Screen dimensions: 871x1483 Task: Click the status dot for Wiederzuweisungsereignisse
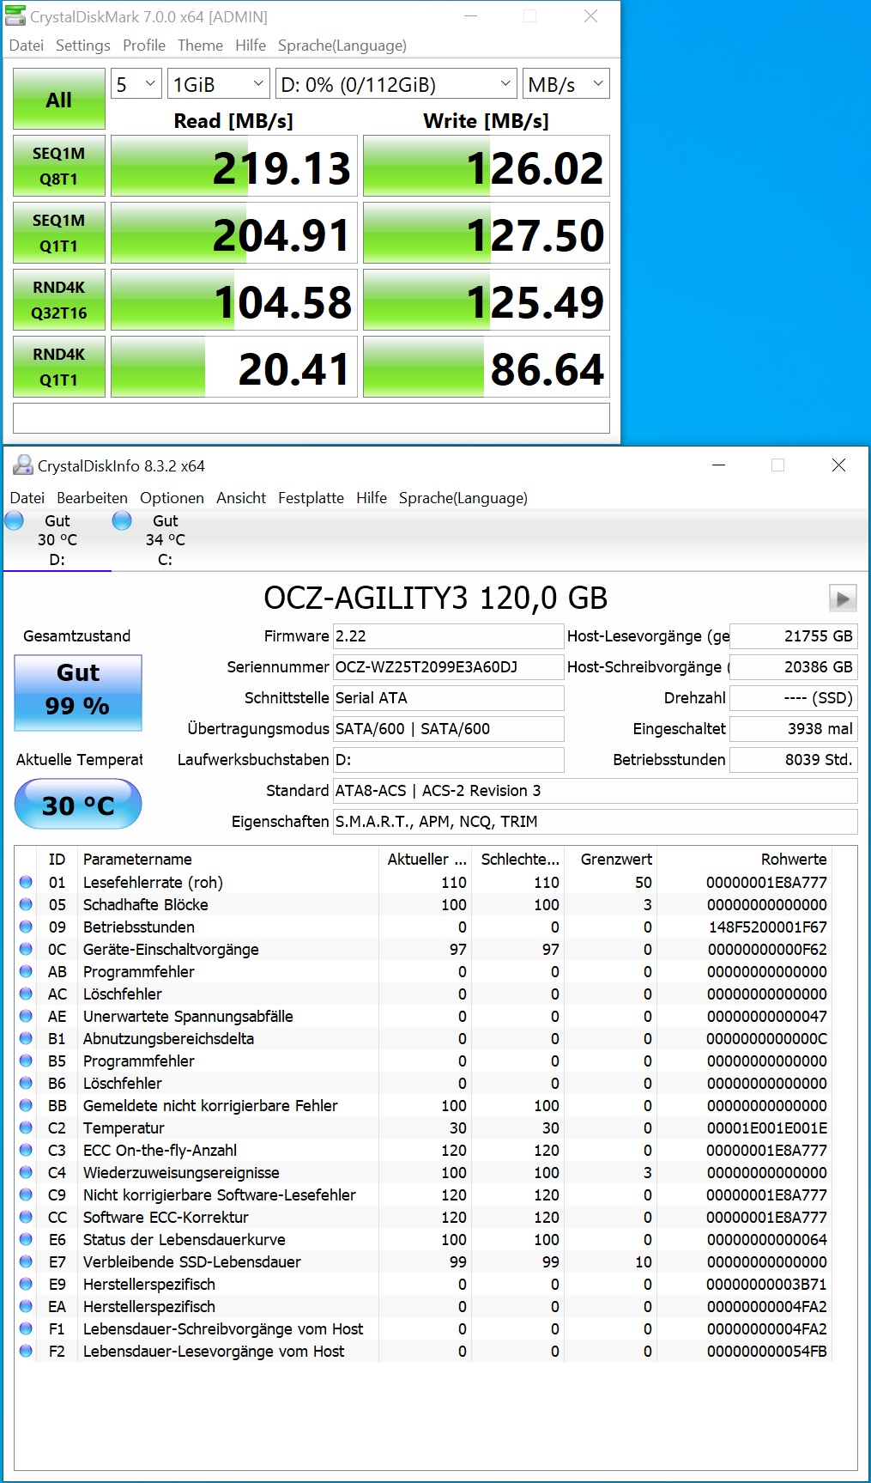click(x=26, y=1172)
